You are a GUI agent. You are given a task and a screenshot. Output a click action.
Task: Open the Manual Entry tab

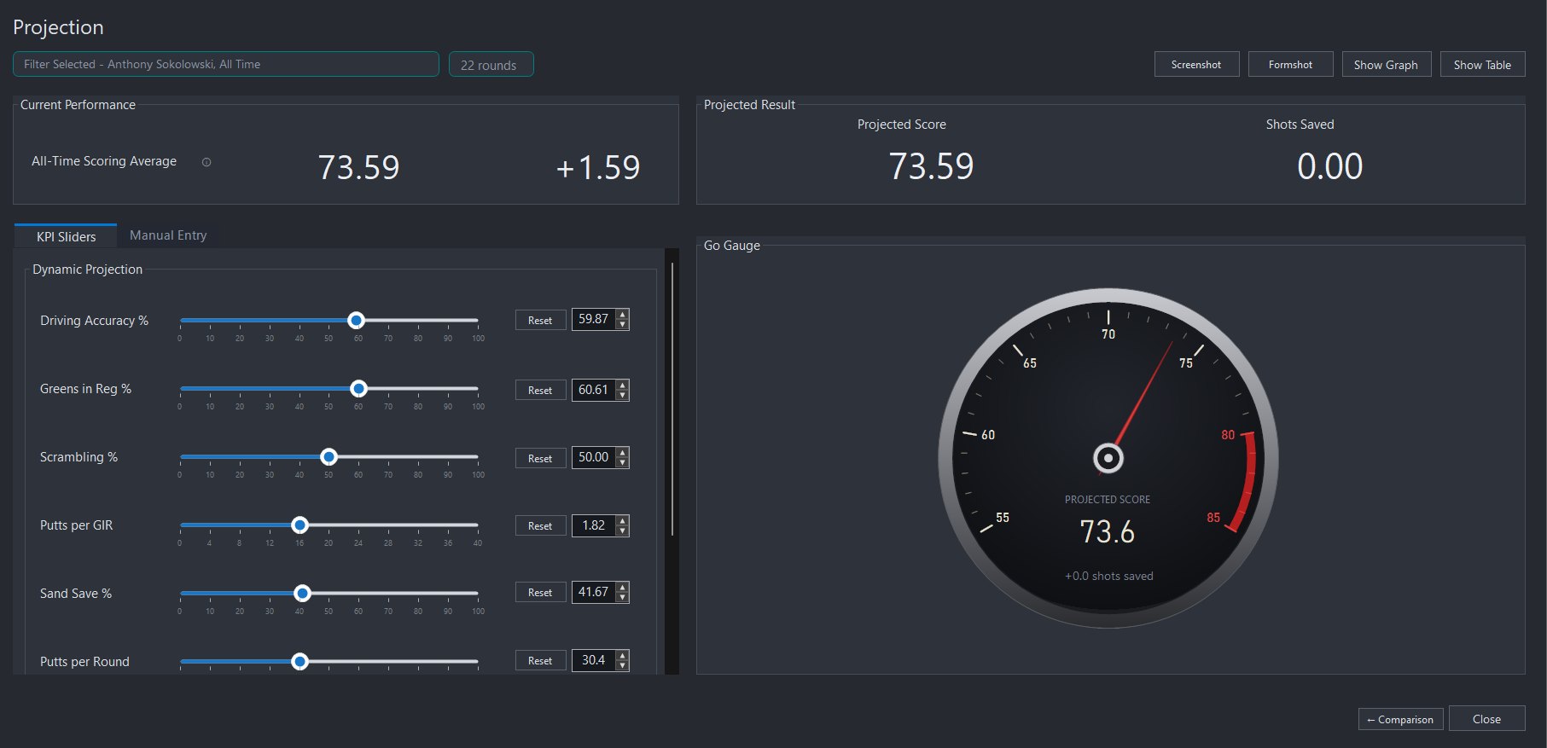tap(168, 235)
